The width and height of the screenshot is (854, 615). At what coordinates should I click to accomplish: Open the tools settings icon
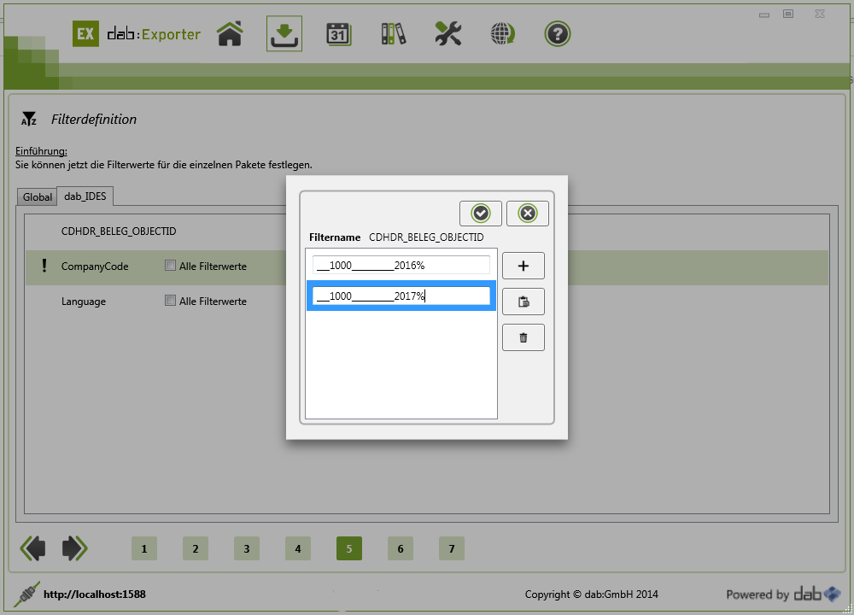[x=448, y=34]
